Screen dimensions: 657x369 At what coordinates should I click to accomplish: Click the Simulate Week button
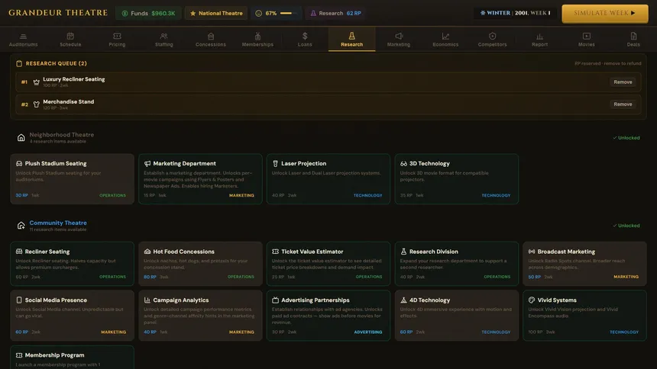pyautogui.click(x=604, y=14)
